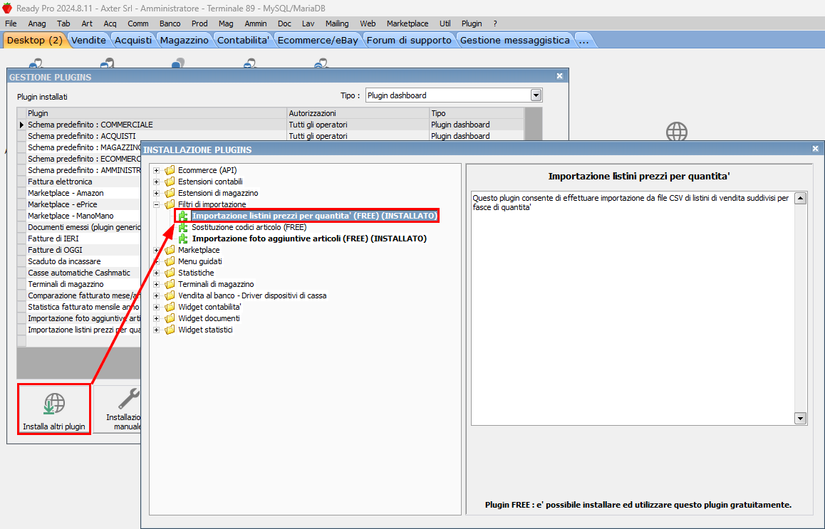Click description box scroll down arrow

800,419
